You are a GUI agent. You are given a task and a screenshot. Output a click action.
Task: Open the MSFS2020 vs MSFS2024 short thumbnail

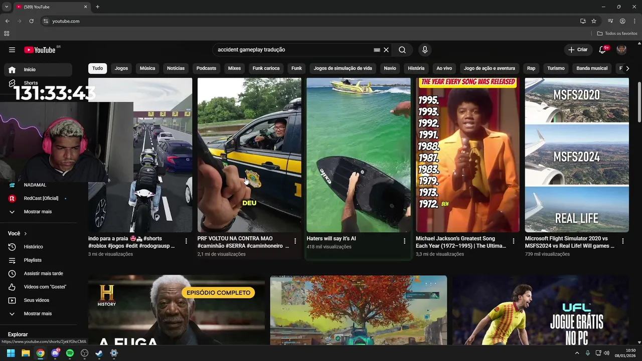coord(577,155)
